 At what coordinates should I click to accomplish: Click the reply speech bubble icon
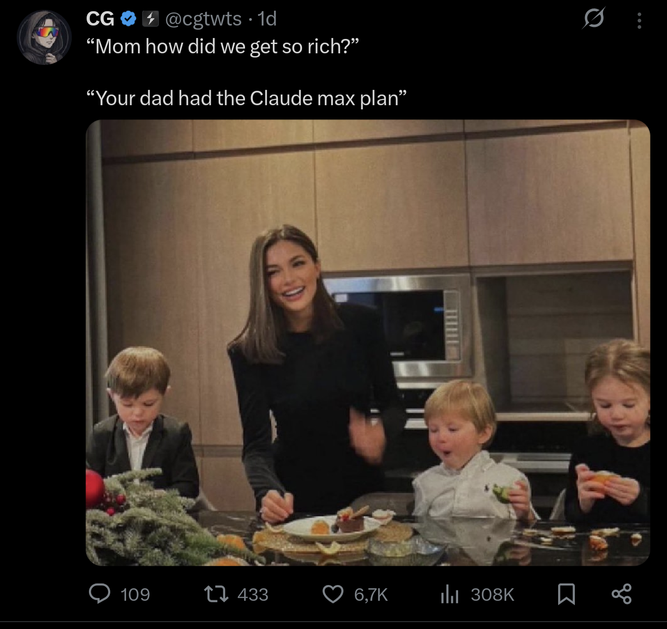[x=100, y=594]
